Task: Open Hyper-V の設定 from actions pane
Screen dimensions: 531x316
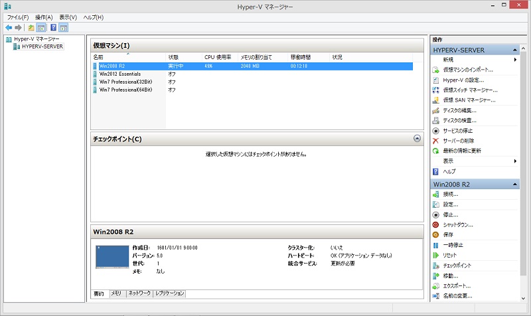Action: point(463,80)
